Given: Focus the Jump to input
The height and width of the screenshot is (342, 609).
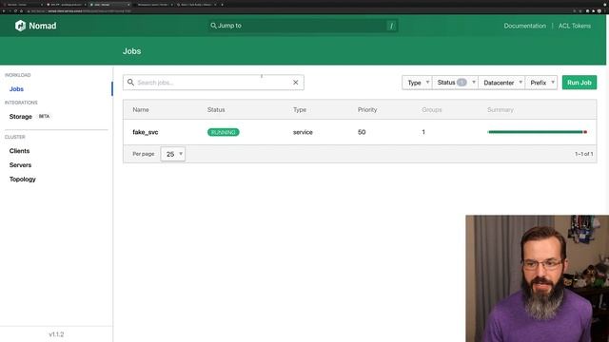Looking at the screenshot, I should pyautogui.click(x=303, y=26).
